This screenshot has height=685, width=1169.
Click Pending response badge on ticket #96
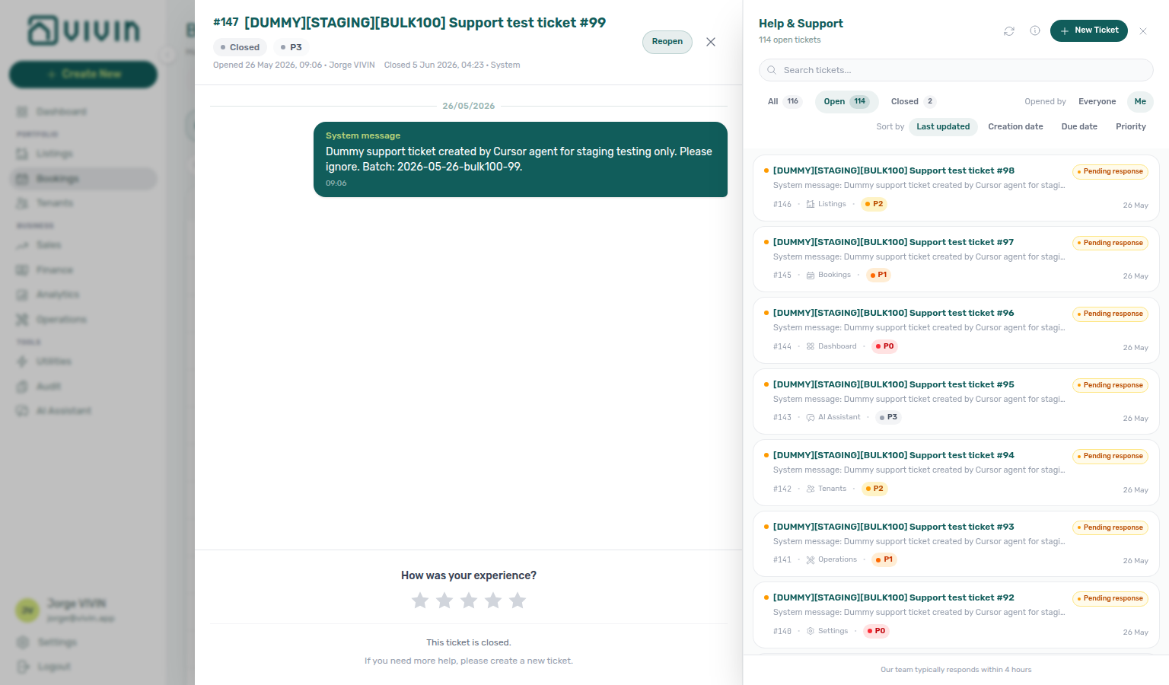tap(1110, 314)
